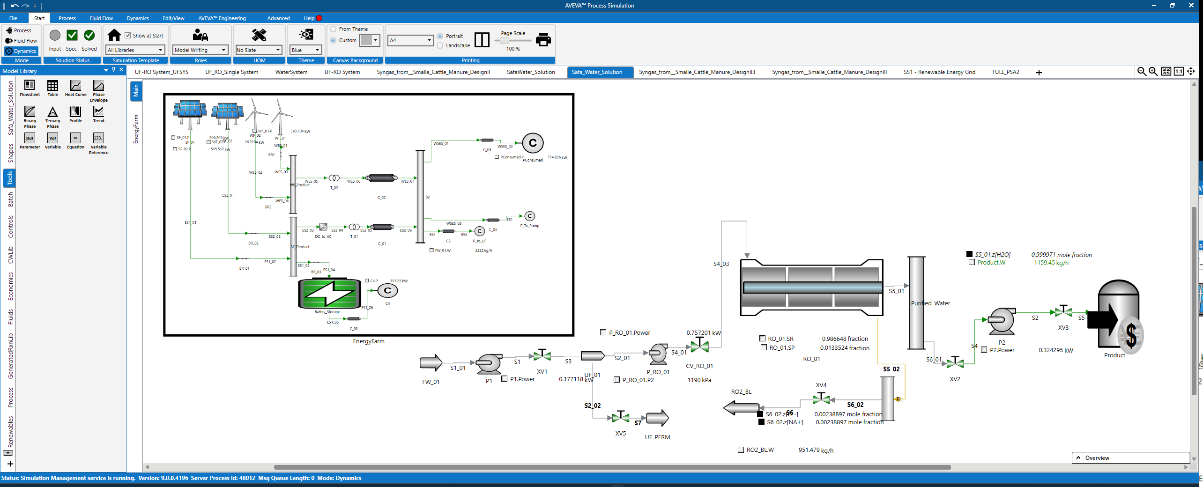Click the zoom in magnifier icon
The width and height of the screenshot is (1203, 487).
(x=1153, y=72)
